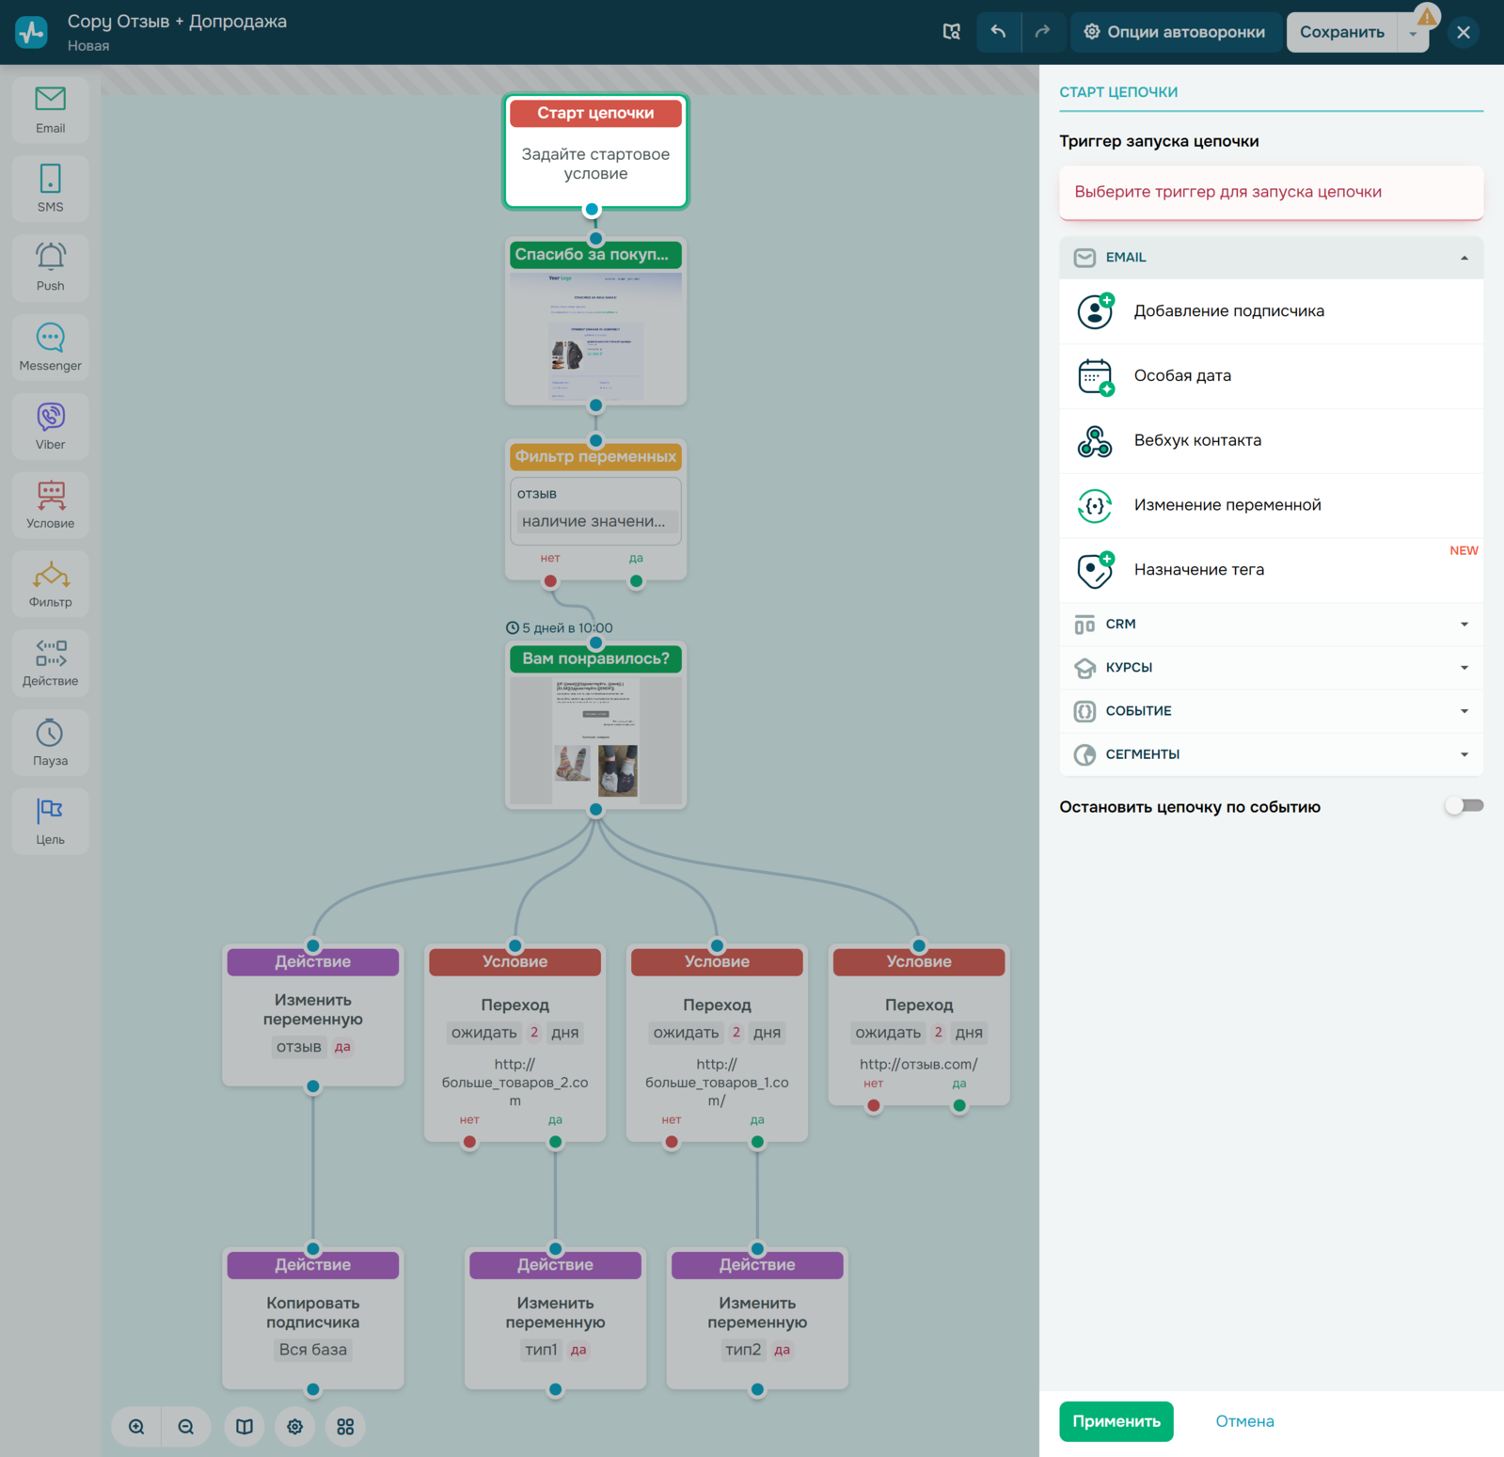Select the Изменить переменную тип2 action node
1504x1457 pixels.
point(757,1319)
